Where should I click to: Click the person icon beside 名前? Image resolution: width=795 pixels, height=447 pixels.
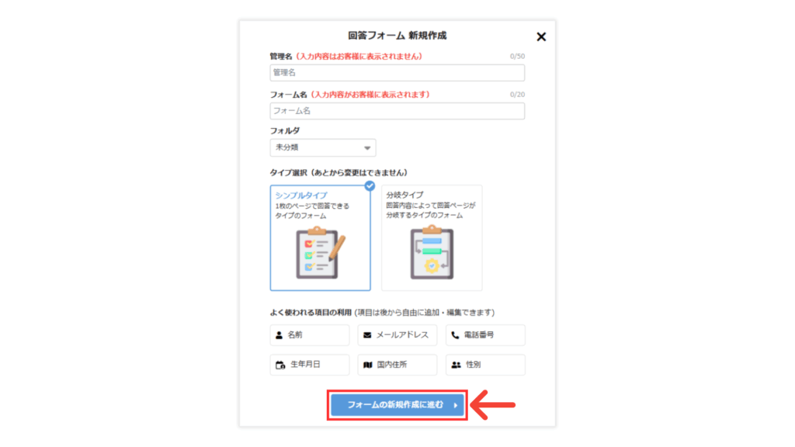tap(279, 335)
